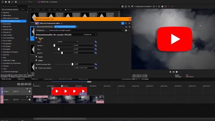Switch to 'Média de projet' tab
The image size is (215, 121).
tap(6, 79)
